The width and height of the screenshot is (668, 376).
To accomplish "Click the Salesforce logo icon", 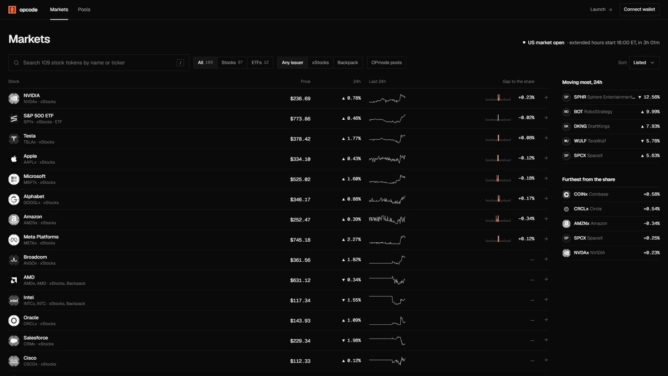I will (14, 341).
